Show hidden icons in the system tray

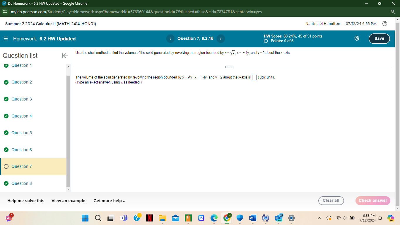(319, 218)
